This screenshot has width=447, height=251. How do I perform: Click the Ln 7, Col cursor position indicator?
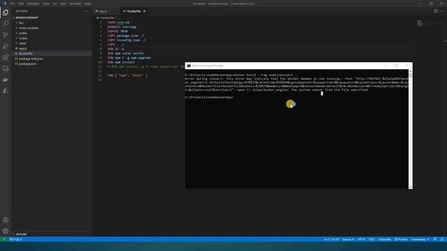pyautogui.click(x=331, y=239)
